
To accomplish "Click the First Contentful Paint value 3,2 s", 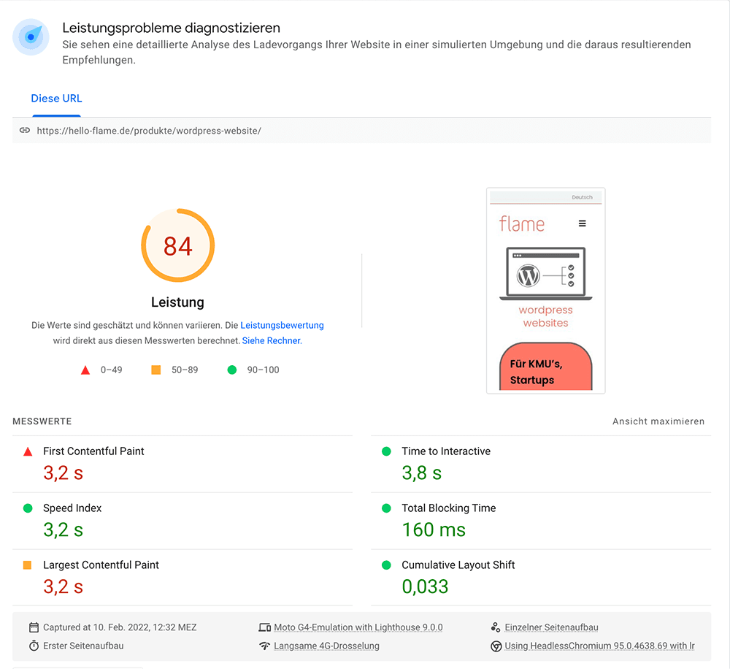I will point(64,473).
